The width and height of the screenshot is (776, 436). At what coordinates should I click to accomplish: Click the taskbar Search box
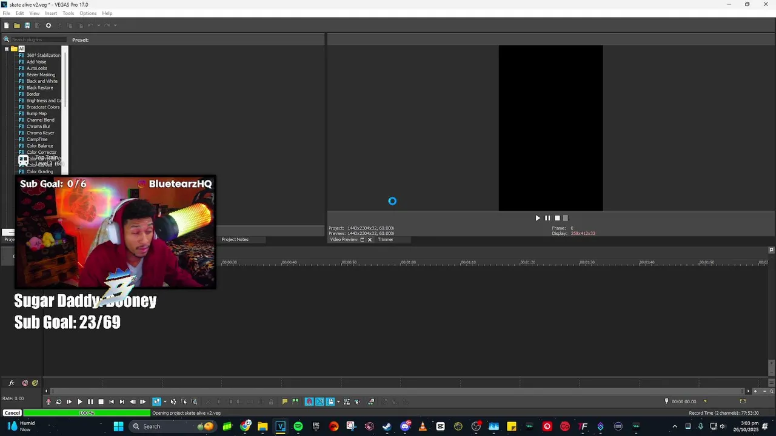tap(173, 426)
